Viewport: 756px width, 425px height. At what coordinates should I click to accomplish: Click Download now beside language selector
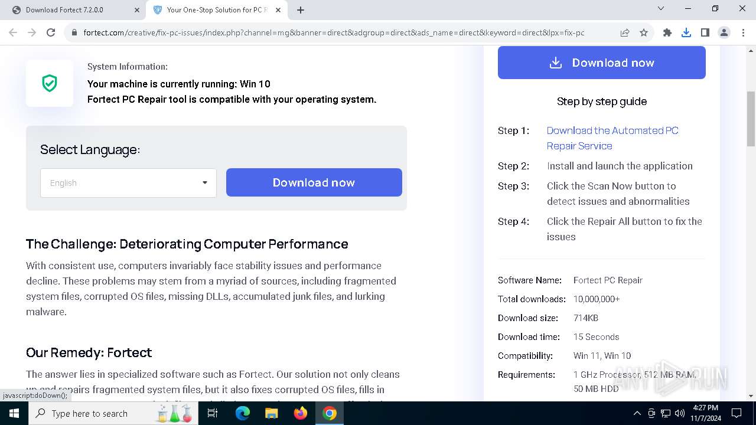pyautogui.click(x=314, y=182)
